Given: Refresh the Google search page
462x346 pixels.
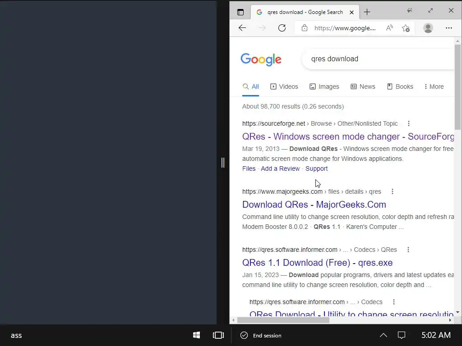Looking at the screenshot, I should 282,28.
